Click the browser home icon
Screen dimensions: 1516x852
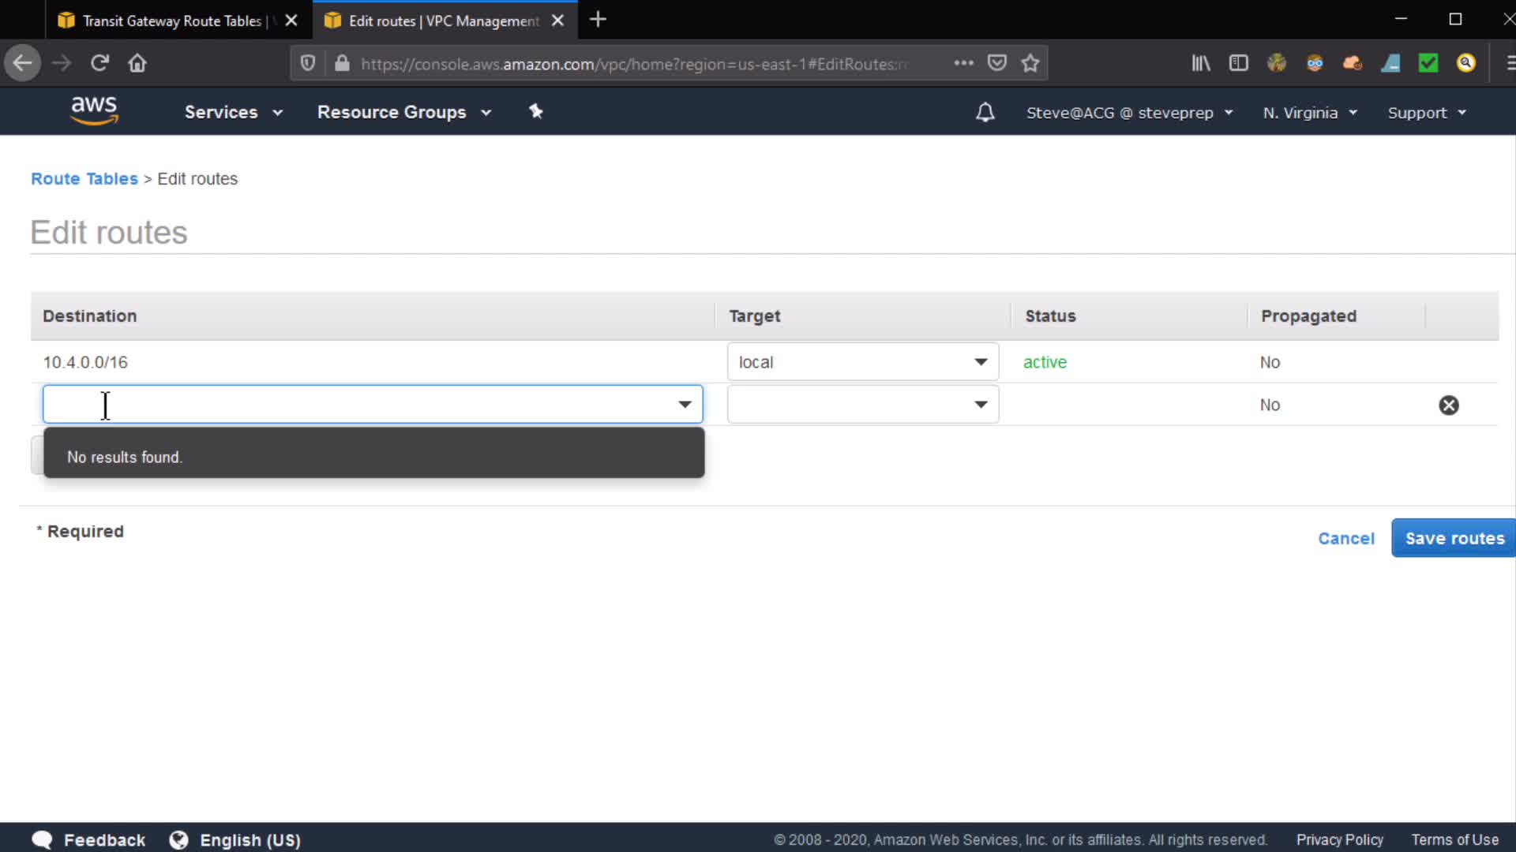point(137,63)
